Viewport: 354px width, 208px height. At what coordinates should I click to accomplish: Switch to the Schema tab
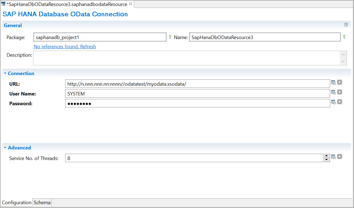click(x=42, y=203)
